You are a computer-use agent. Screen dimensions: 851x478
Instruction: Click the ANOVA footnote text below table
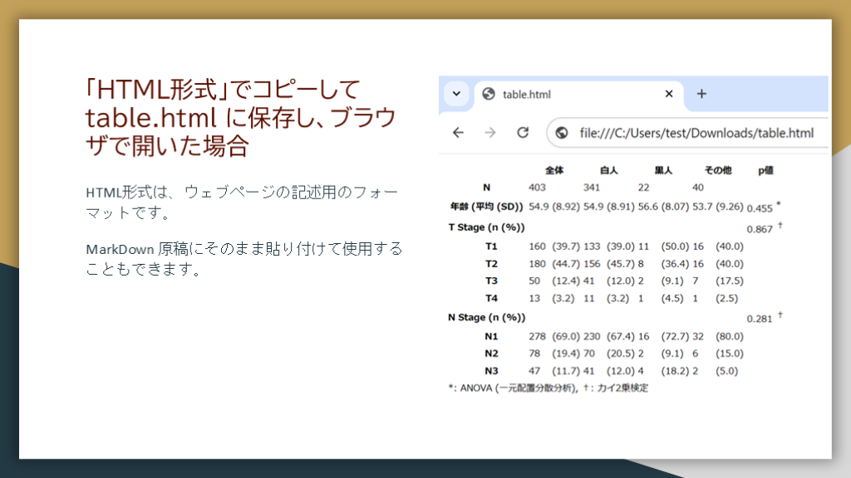[548, 388]
